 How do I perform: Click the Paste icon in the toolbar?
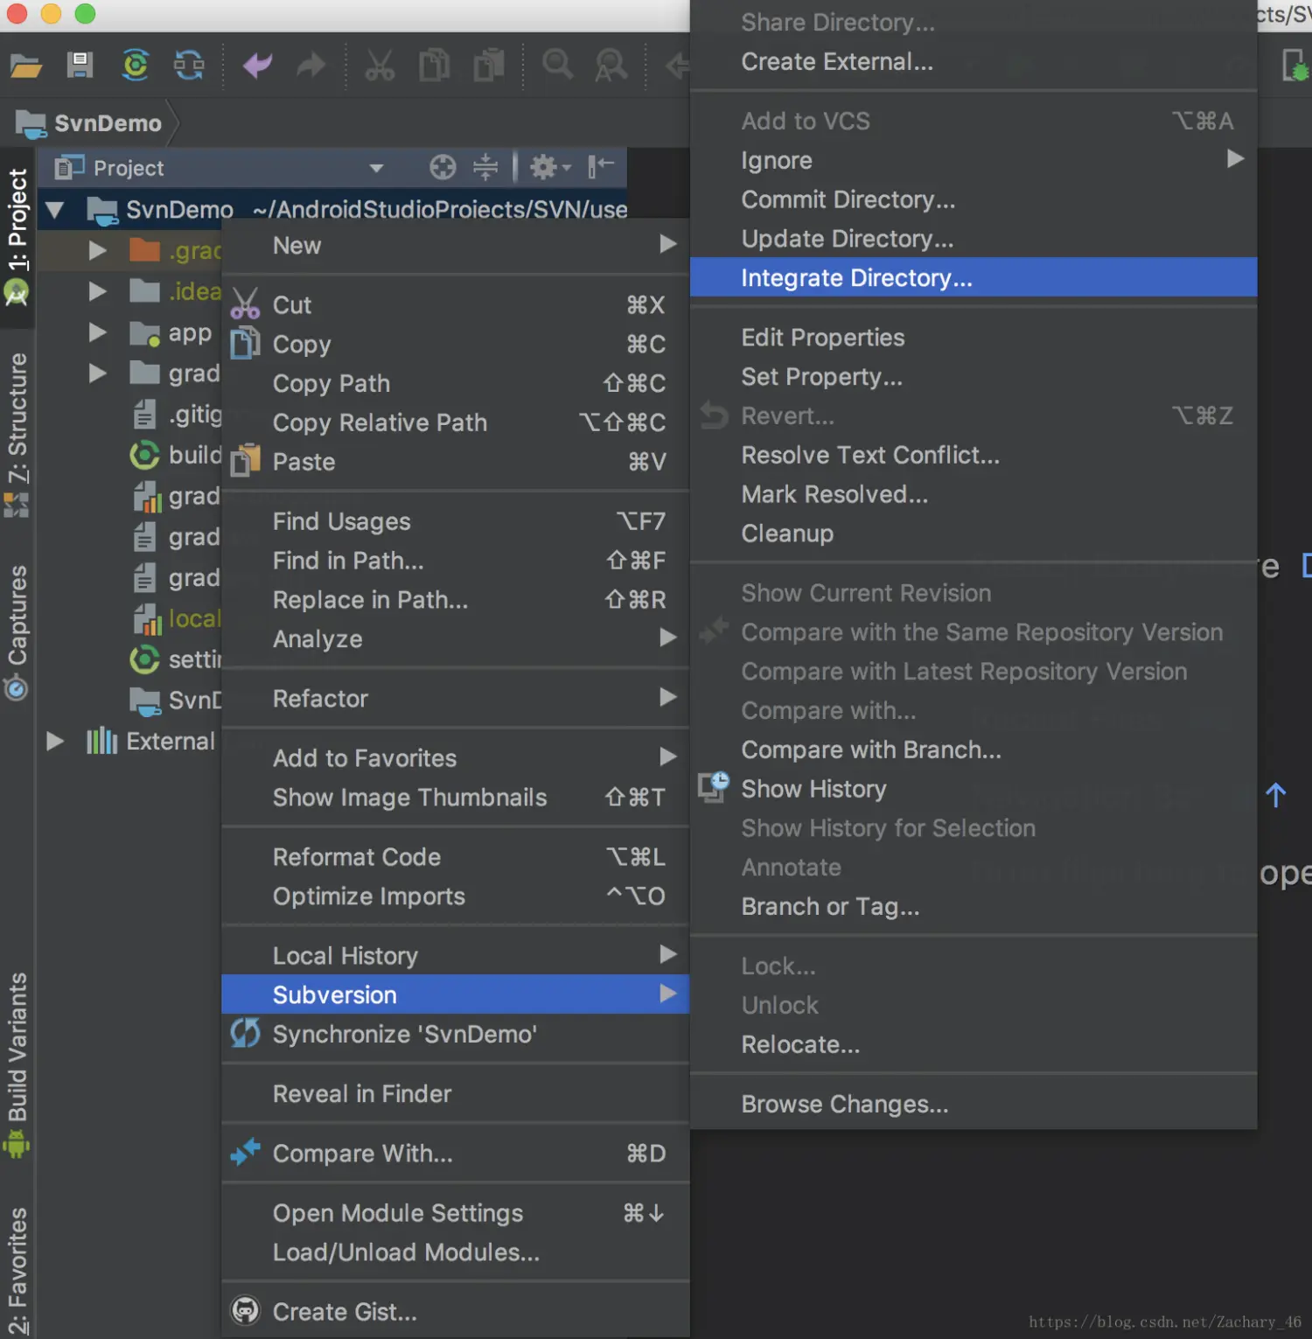point(489,66)
